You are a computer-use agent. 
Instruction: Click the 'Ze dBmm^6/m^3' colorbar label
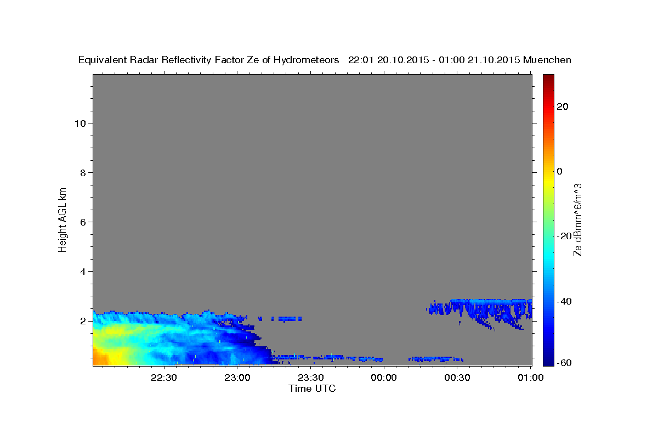click(x=577, y=219)
